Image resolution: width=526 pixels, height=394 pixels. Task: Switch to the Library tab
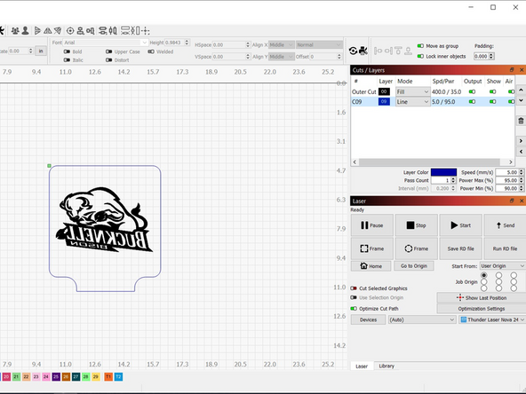(x=387, y=366)
